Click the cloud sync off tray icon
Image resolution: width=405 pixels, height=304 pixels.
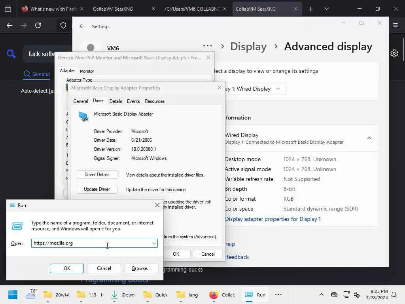point(334,294)
